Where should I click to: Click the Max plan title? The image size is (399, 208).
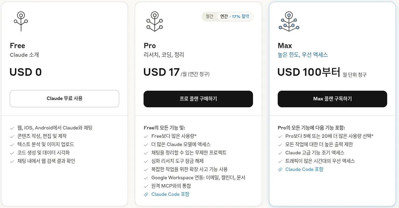click(x=285, y=46)
